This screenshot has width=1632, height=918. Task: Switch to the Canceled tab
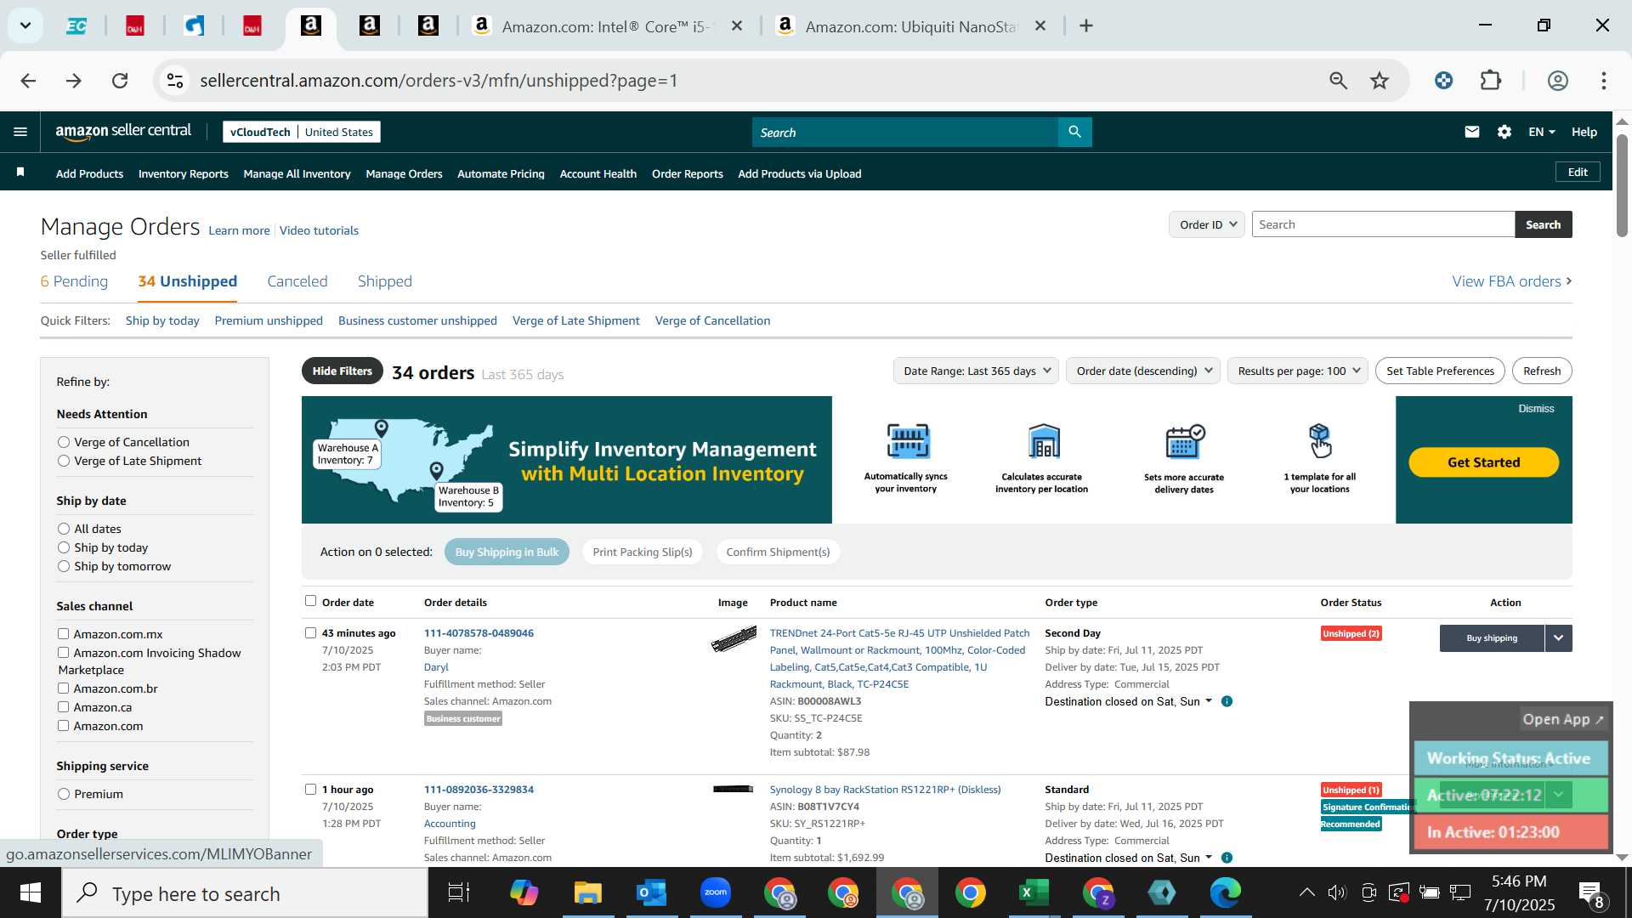pyautogui.click(x=297, y=281)
